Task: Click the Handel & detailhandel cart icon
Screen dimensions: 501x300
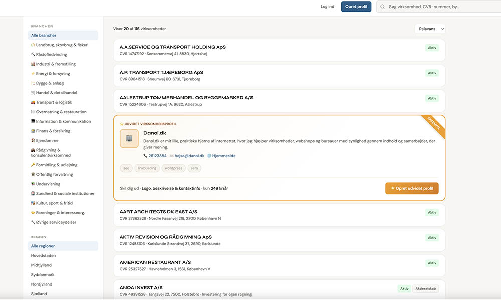Action: click(33, 93)
